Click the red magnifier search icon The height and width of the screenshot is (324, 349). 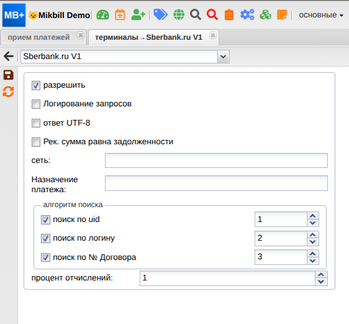click(212, 15)
